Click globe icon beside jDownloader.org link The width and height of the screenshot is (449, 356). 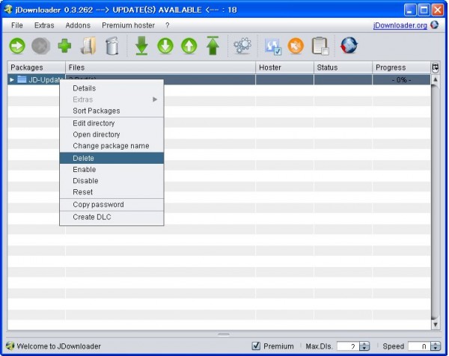coord(434,25)
